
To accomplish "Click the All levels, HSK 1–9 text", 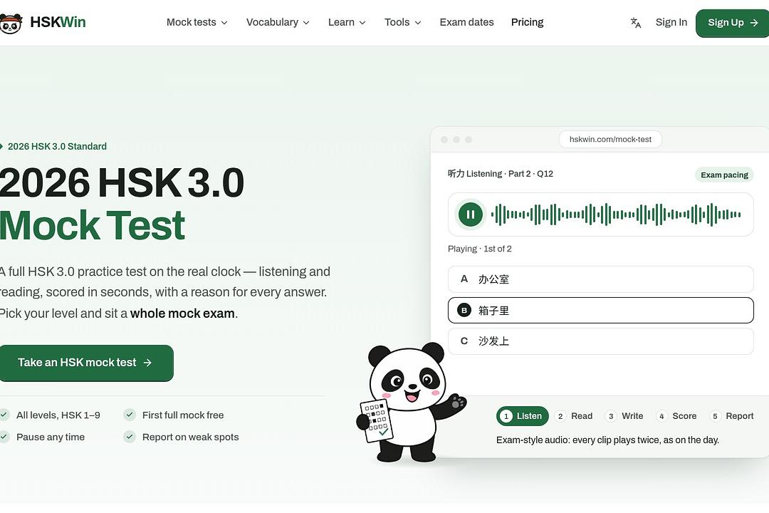I will 58,415.
